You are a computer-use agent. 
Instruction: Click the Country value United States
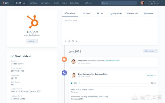point(17,64)
